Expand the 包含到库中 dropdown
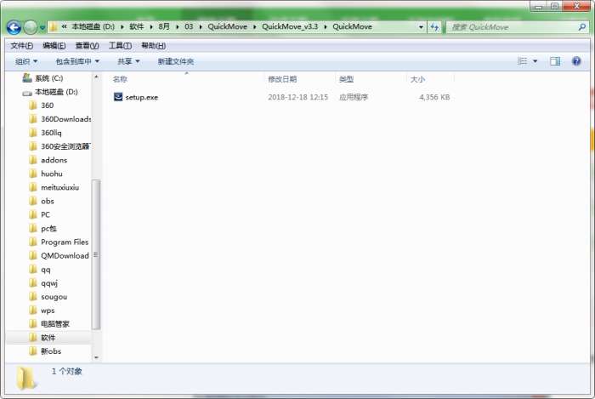 [x=77, y=61]
